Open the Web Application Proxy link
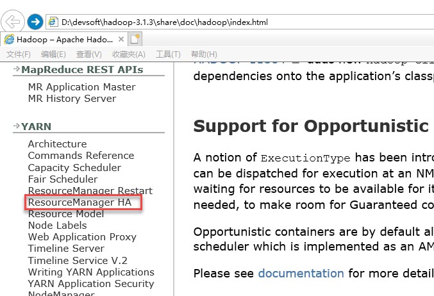This screenshot has height=296, width=434. point(82,237)
